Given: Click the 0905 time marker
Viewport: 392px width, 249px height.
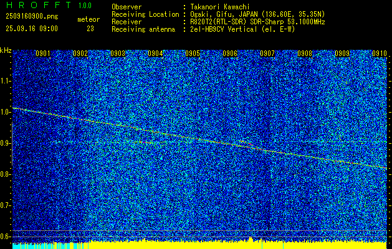Looking at the screenshot, I should [193, 54].
